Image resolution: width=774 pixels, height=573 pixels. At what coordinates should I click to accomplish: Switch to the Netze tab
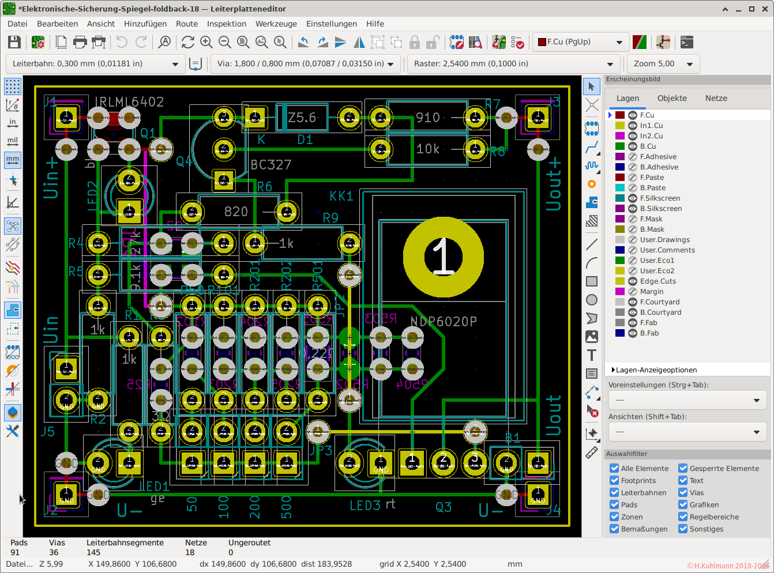(716, 98)
